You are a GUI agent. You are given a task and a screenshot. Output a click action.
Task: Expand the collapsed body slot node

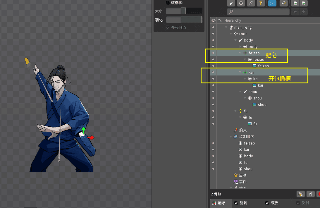pyautogui.click(x=240, y=47)
